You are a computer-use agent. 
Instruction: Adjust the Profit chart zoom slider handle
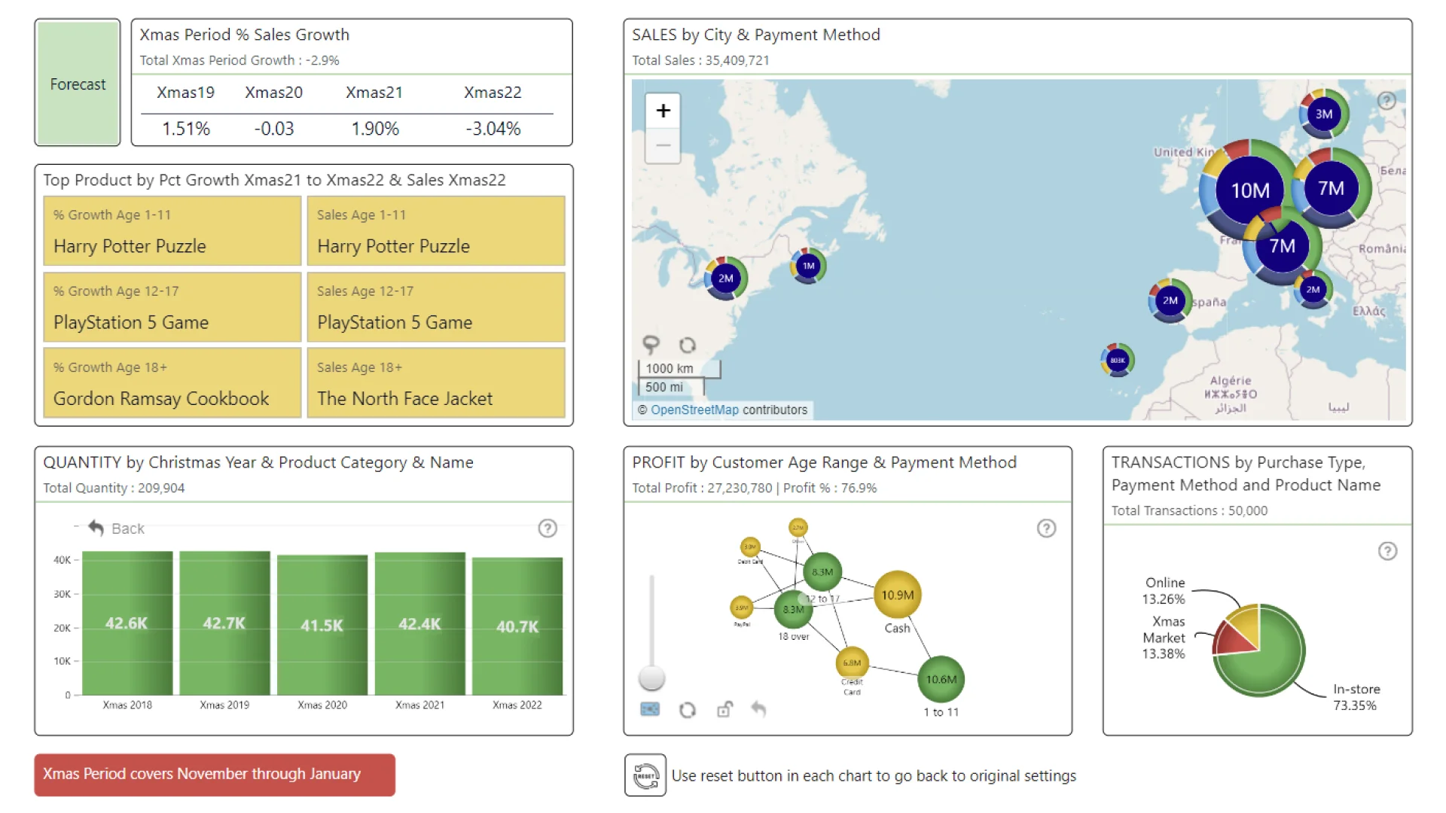coord(651,677)
